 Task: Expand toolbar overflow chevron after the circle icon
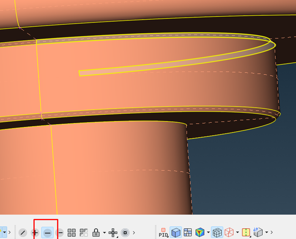pyautogui.click(x=134, y=233)
